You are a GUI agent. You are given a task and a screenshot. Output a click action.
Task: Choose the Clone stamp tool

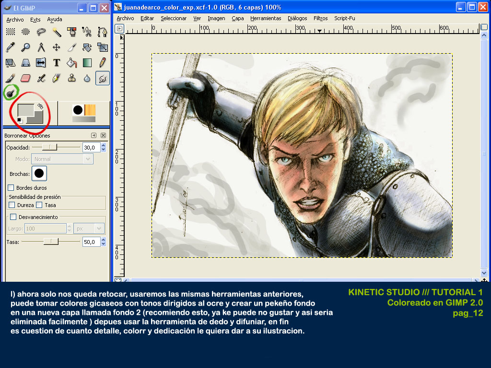72,78
